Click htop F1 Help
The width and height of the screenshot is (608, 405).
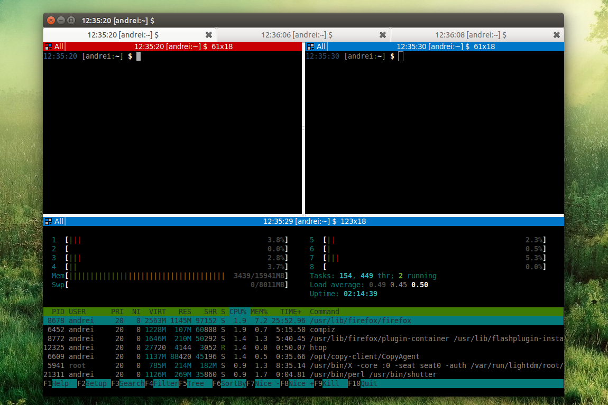click(x=60, y=384)
